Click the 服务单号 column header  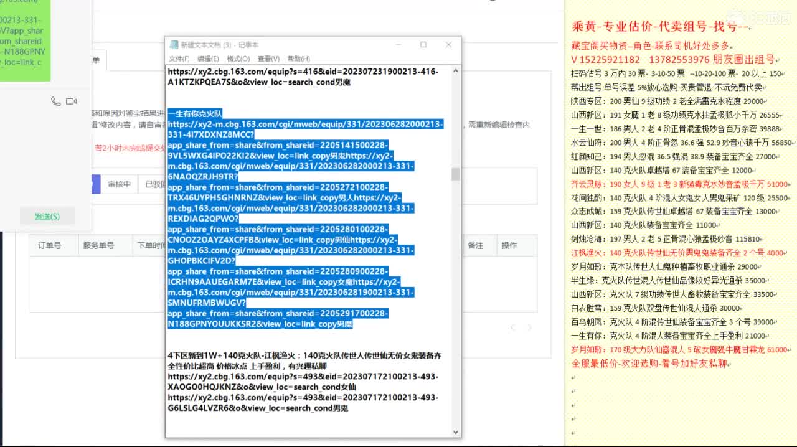coord(98,245)
